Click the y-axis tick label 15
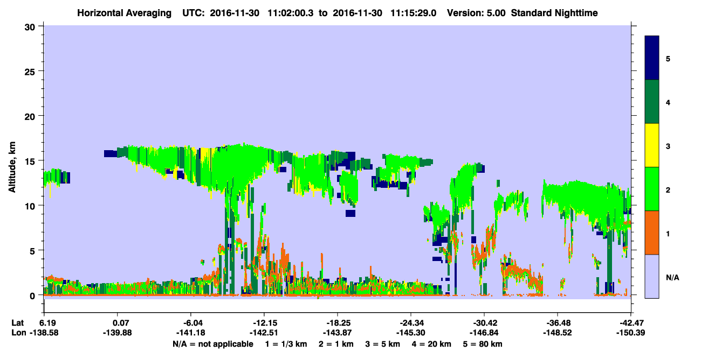Viewport: 701px width, 359px height. pyautogui.click(x=31, y=161)
